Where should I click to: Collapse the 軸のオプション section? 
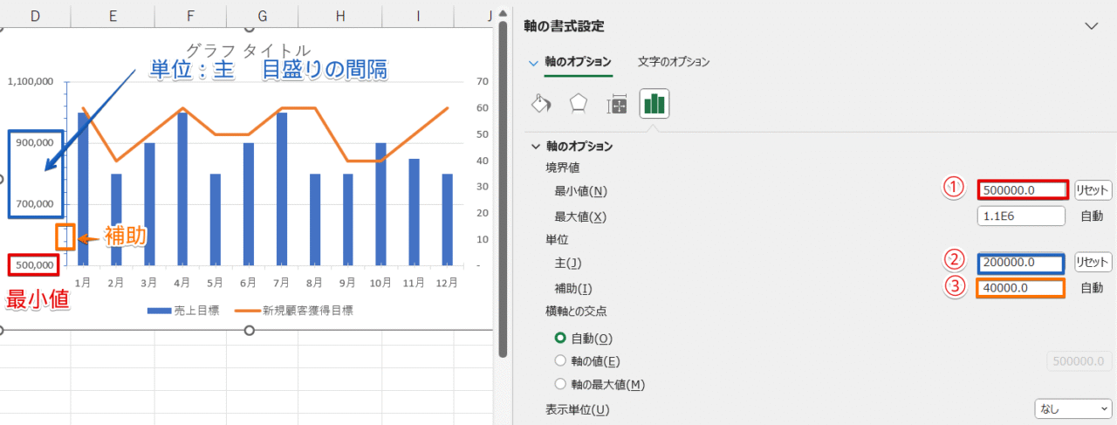[x=536, y=147]
